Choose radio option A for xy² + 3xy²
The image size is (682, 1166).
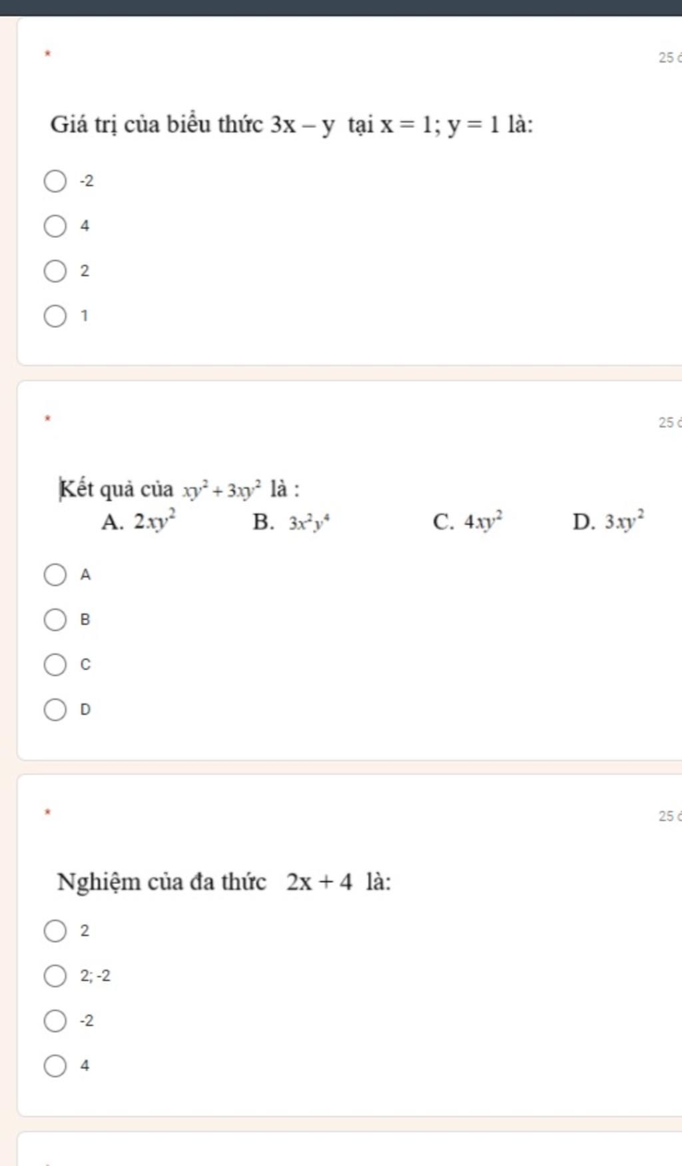(55, 575)
